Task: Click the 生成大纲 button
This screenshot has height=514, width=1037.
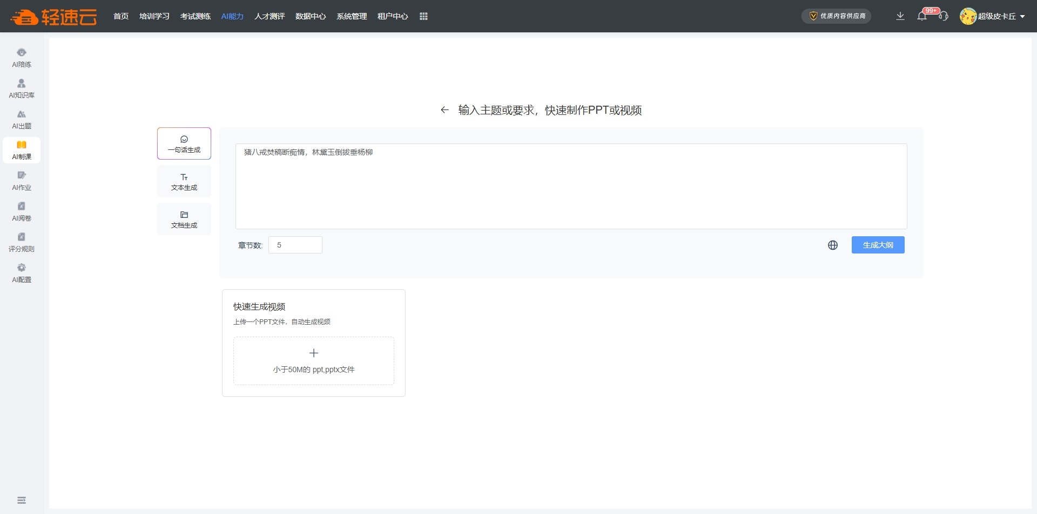Action: [x=878, y=245]
